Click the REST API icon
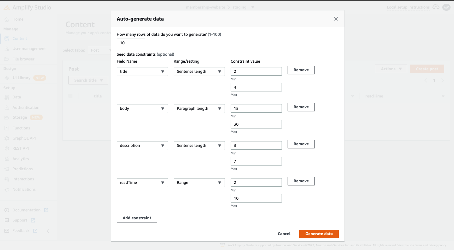454x250 pixels. point(7,148)
